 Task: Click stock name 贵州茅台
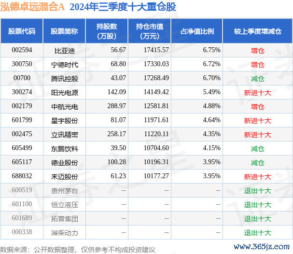click(65, 191)
